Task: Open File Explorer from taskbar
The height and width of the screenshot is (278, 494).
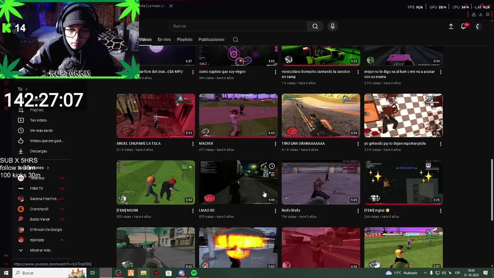Action: (144, 273)
